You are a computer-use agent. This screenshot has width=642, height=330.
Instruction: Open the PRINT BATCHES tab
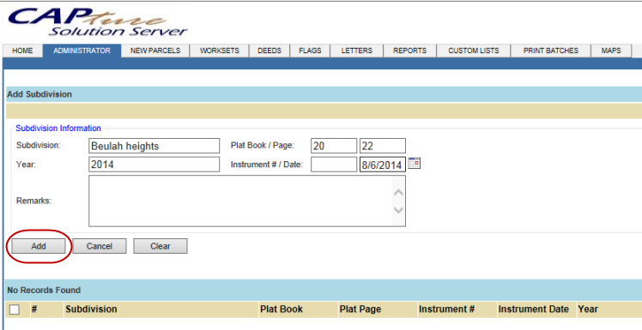(551, 51)
